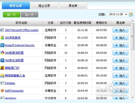The height and width of the screenshot is (103, 135).
Task: Click the 10:11:26 last-used time cell
Action: 82,30
